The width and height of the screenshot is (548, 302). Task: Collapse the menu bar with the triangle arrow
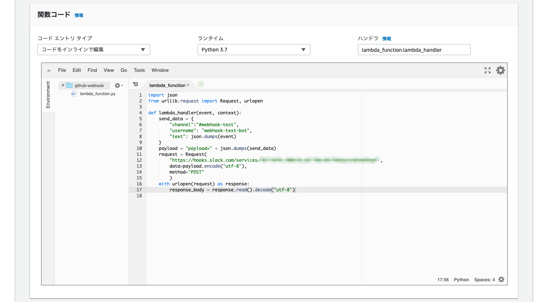48,70
